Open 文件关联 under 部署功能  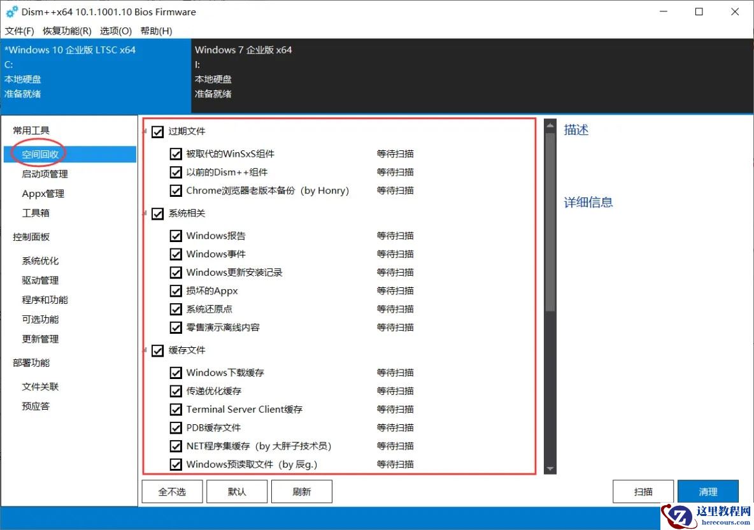39,386
